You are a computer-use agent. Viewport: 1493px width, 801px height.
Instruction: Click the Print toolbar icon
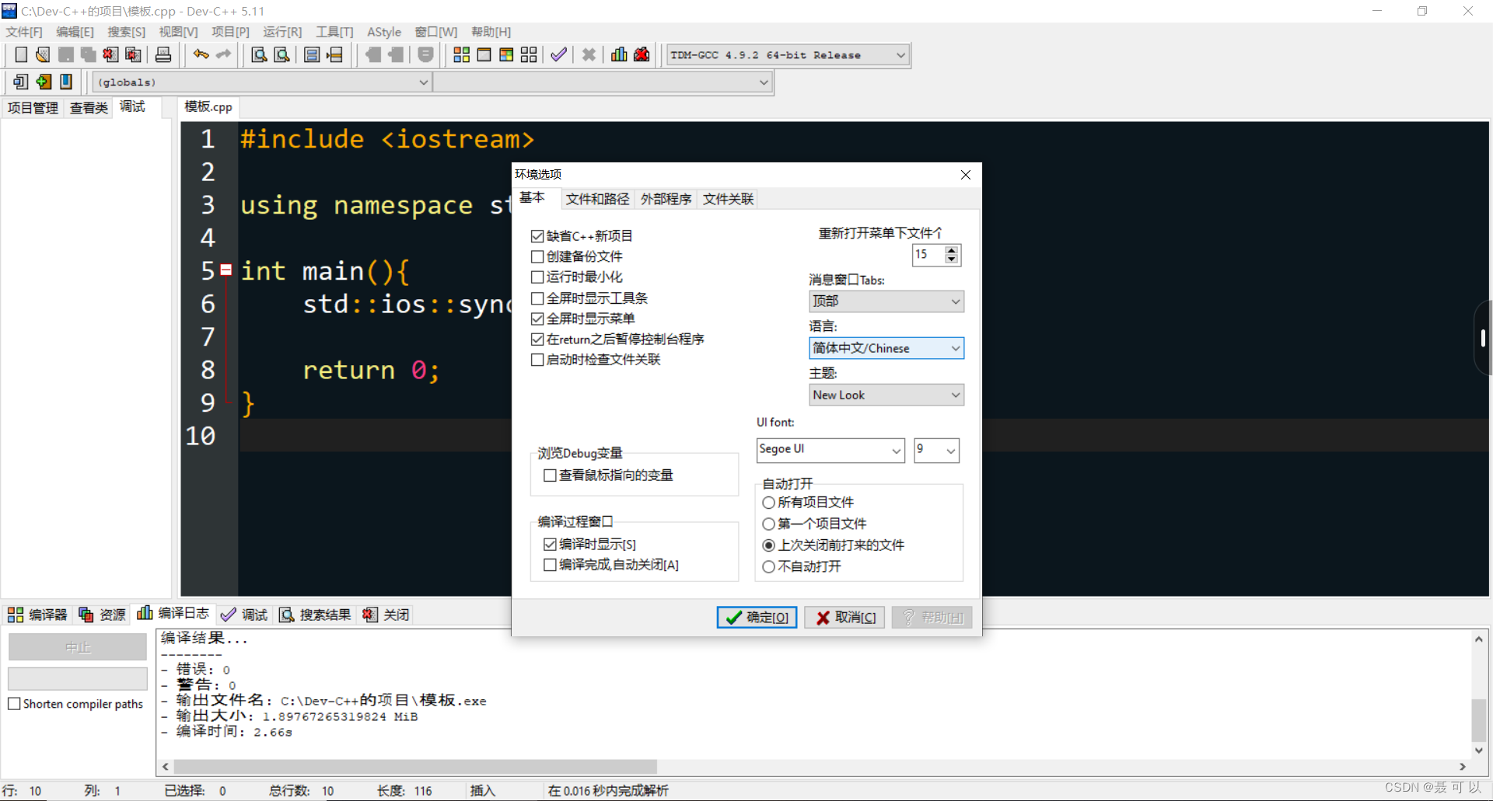(x=163, y=54)
